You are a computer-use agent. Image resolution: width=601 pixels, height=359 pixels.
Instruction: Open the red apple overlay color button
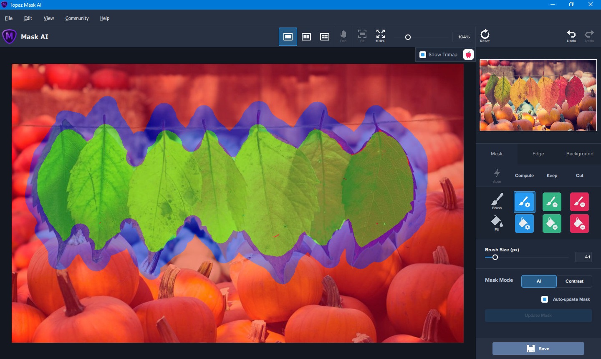[x=469, y=55]
